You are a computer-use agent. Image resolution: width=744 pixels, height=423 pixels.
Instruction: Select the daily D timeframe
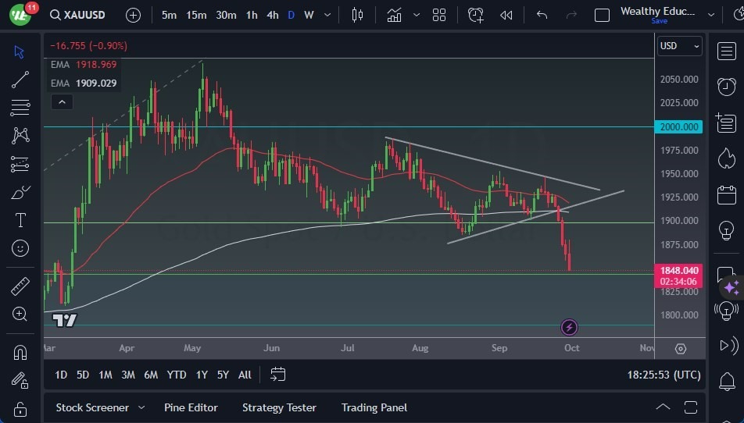pyautogui.click(x=292, y=15)
